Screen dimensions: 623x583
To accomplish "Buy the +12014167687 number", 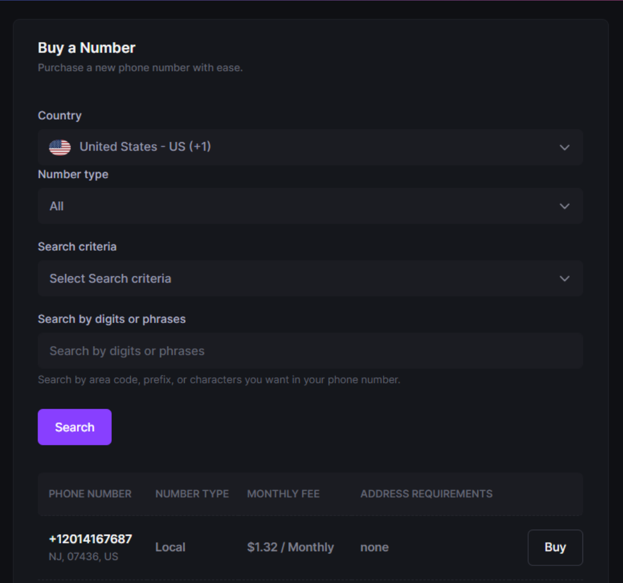I will point(555,547).
